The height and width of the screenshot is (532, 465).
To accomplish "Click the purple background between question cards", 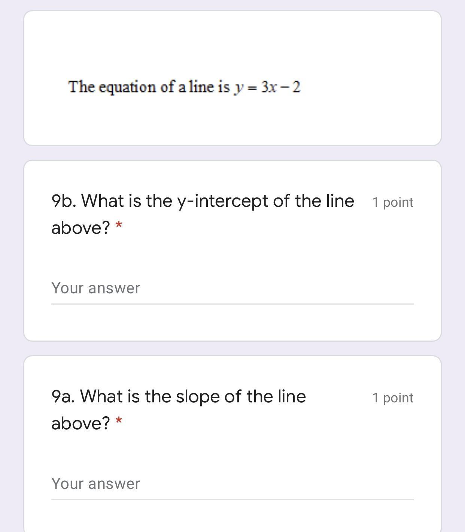I will coord(232,348).
